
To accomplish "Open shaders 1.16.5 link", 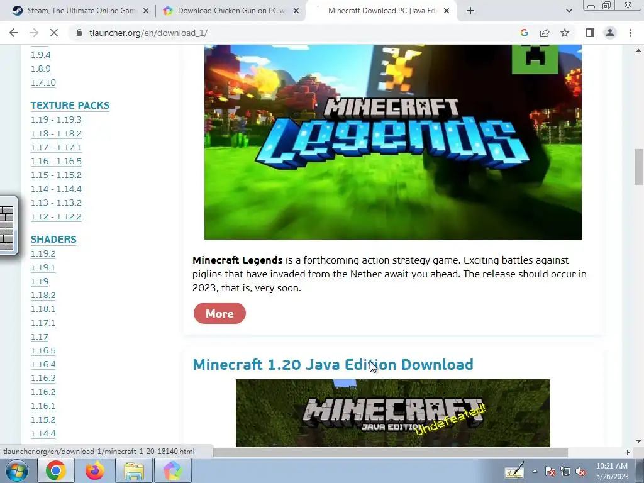I will tap(43, 351).
